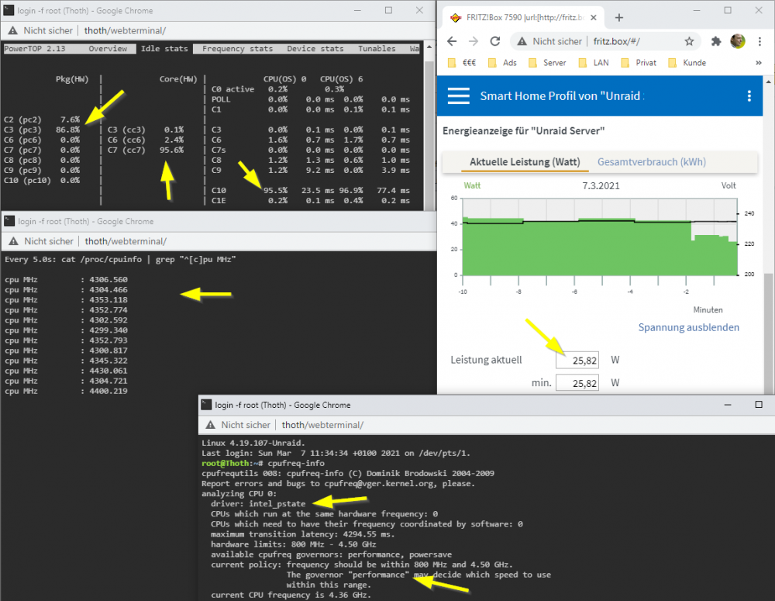The image size is (775, 601).
Task: Open the three-dot options in blue header
Action: pyautogui.click(x=749, y=96)
